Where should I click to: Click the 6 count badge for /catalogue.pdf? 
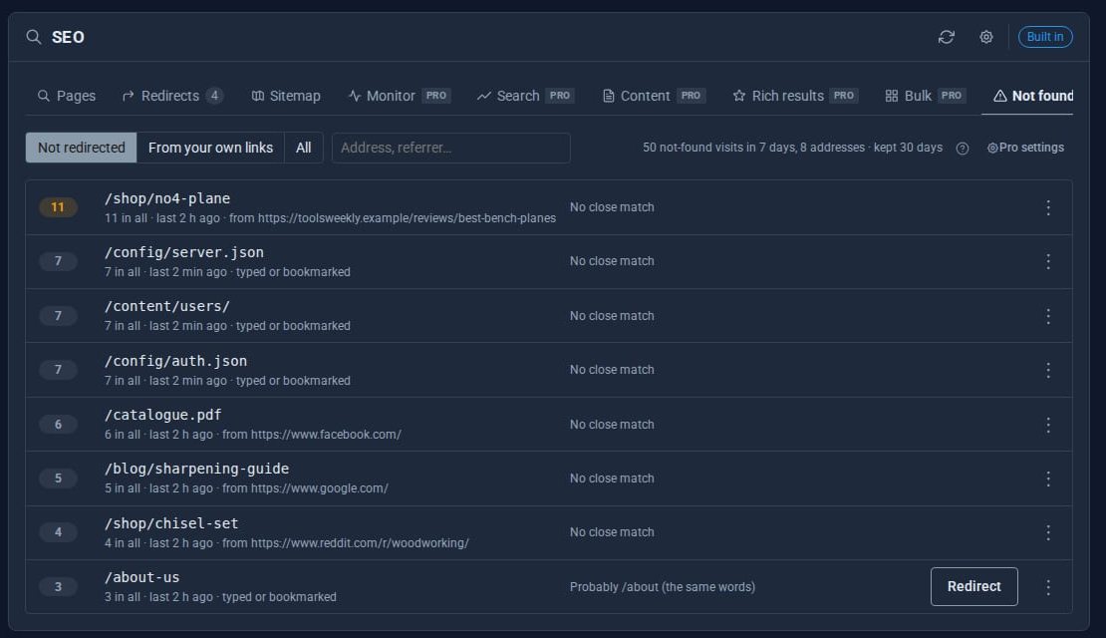tap(58, 425)
